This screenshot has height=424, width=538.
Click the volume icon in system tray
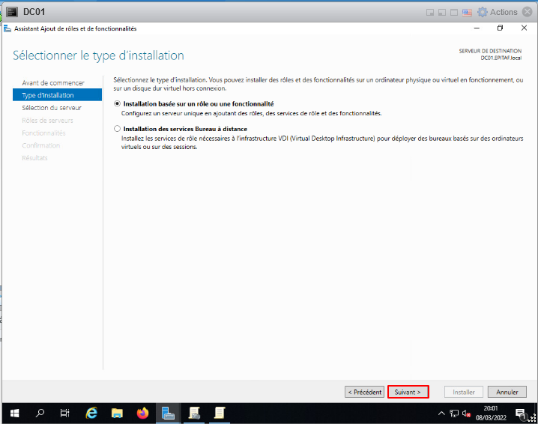click(465, 414)
